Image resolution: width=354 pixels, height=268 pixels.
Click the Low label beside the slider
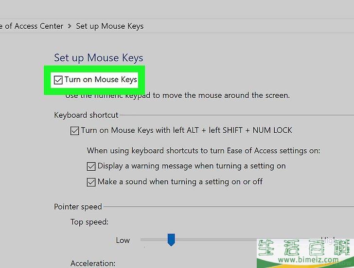[x=123, y=240]
